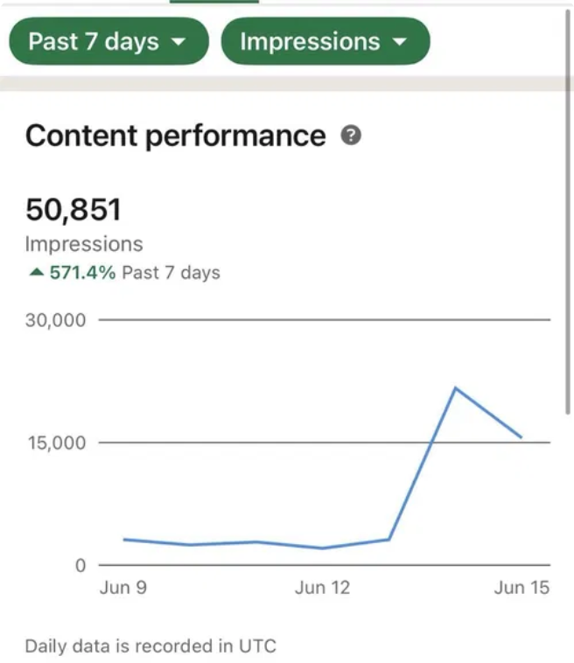Click the 15,000 y-axis gridline label
Viewport: 574px width, 663px height.
tap(56, 443)
